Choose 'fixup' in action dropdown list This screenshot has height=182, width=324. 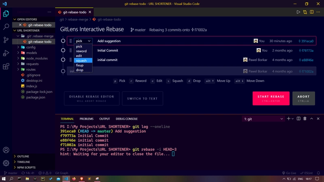[83, 65]
